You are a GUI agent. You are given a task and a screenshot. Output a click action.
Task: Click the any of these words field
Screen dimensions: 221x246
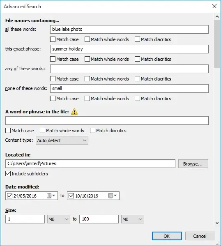point(129,69)
